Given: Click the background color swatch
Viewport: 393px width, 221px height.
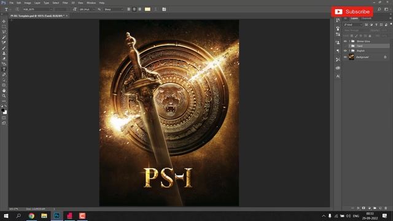Looking at the screenshot, I should point(5,112).
